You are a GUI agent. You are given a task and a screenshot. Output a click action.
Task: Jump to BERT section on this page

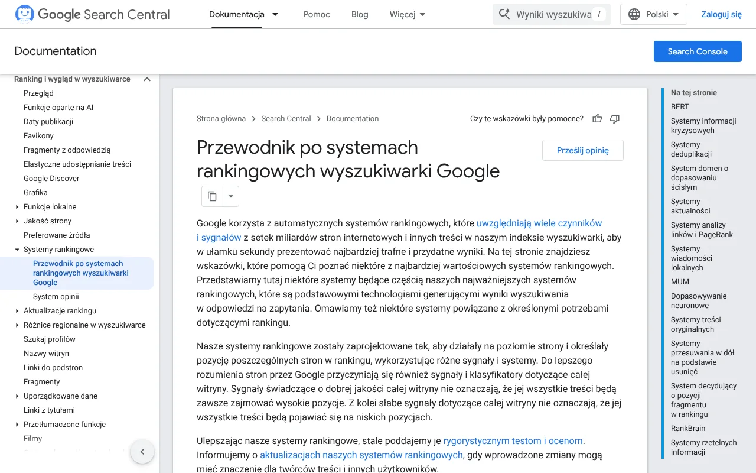pyautogui.click(x=680, y=107)
